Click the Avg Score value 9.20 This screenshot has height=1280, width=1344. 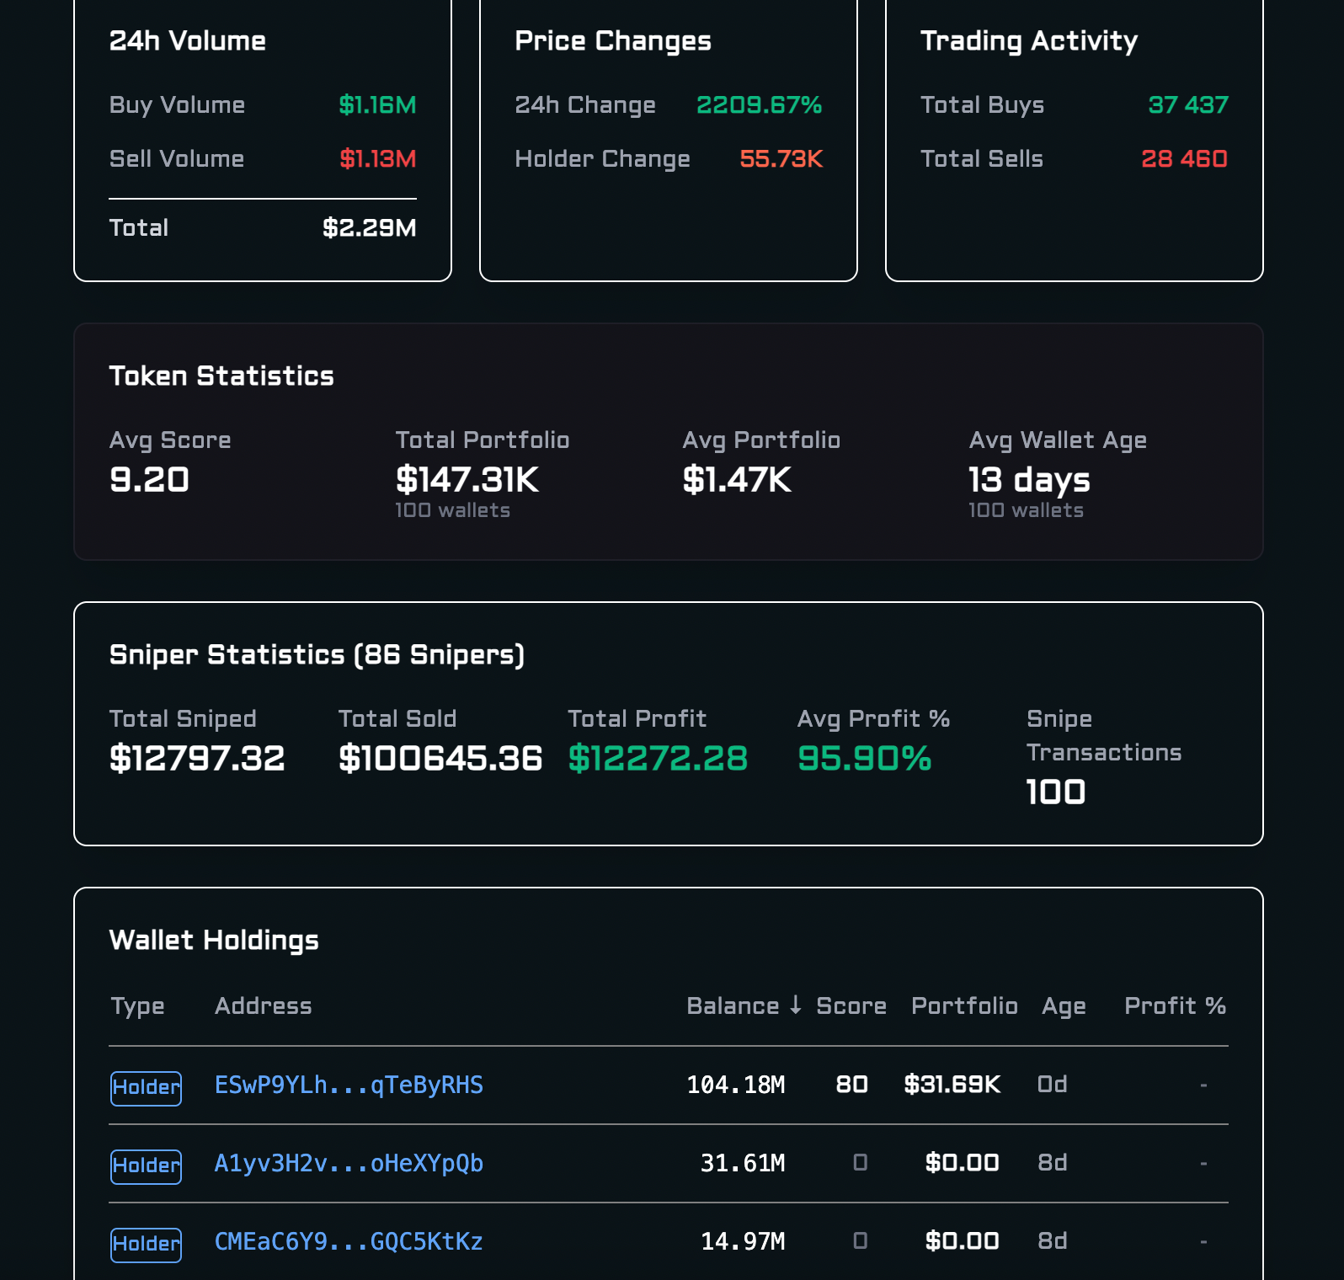pos(149,479)
